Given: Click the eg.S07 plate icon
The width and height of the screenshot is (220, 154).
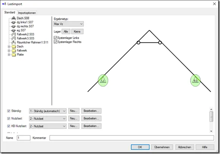Looking at the screenshot, I should [x=13, y=31].
